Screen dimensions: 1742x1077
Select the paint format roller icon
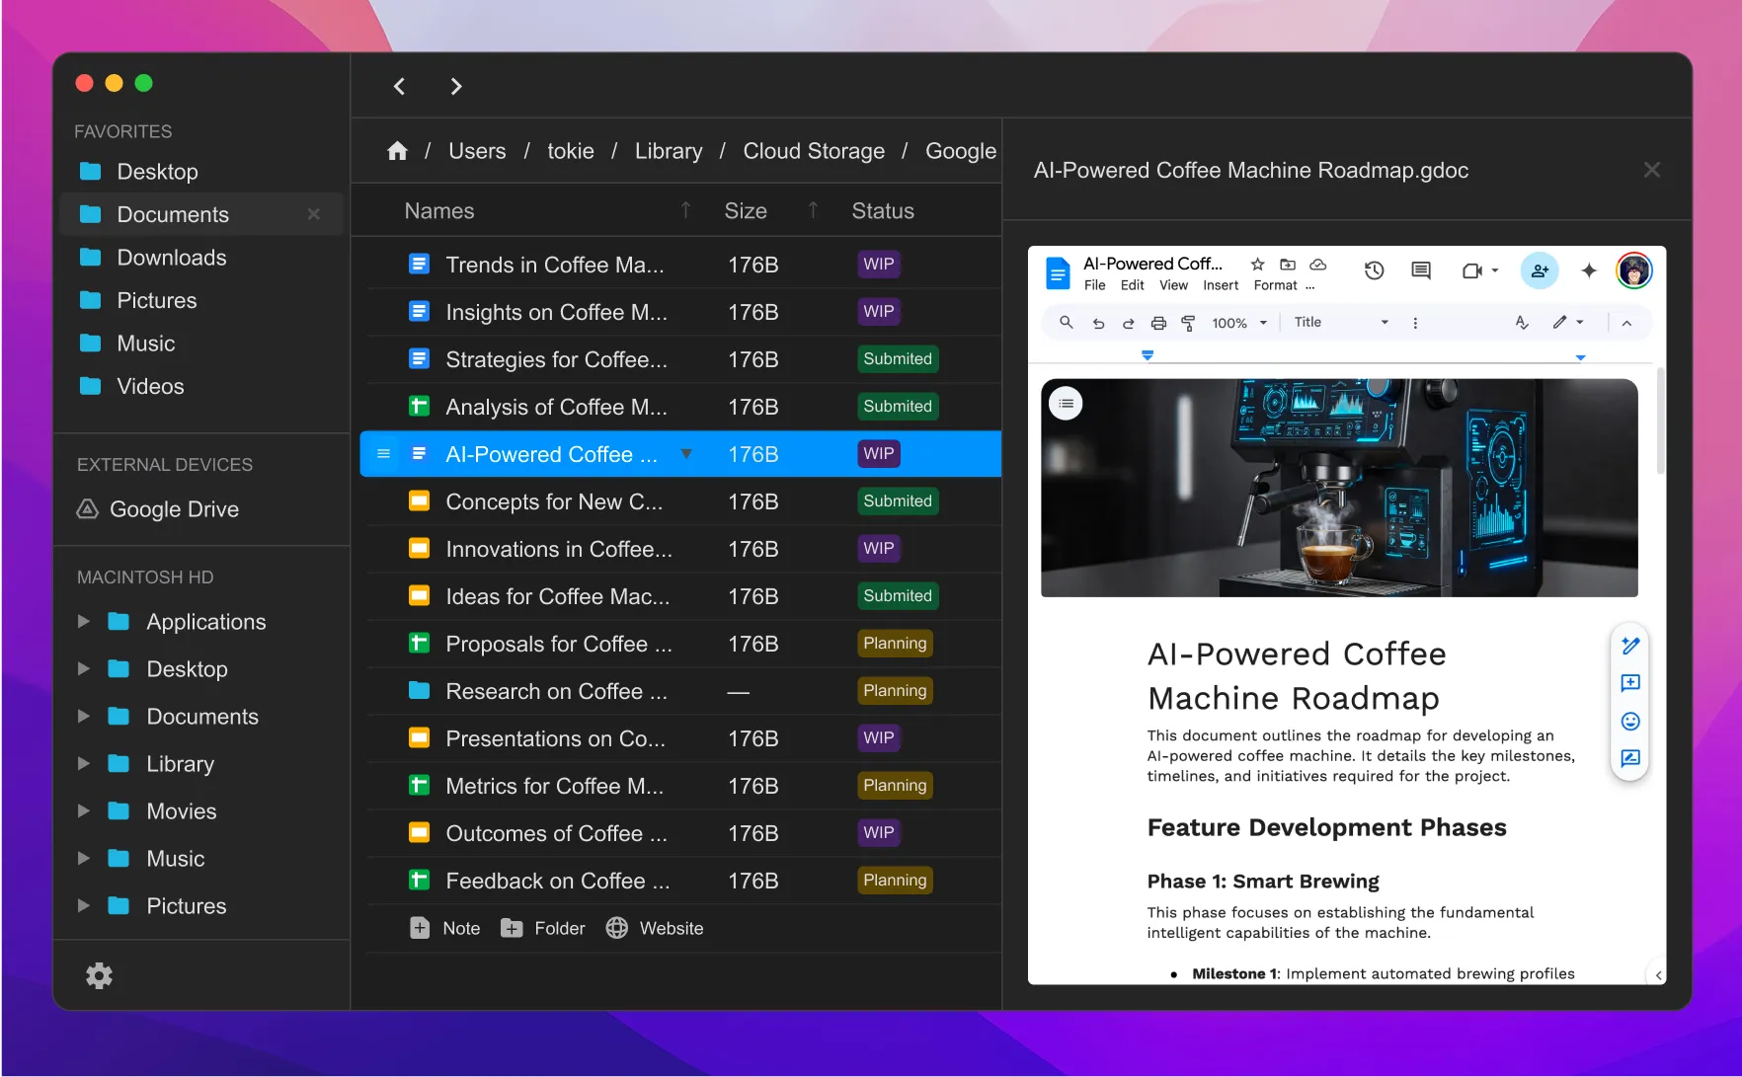1188,323
